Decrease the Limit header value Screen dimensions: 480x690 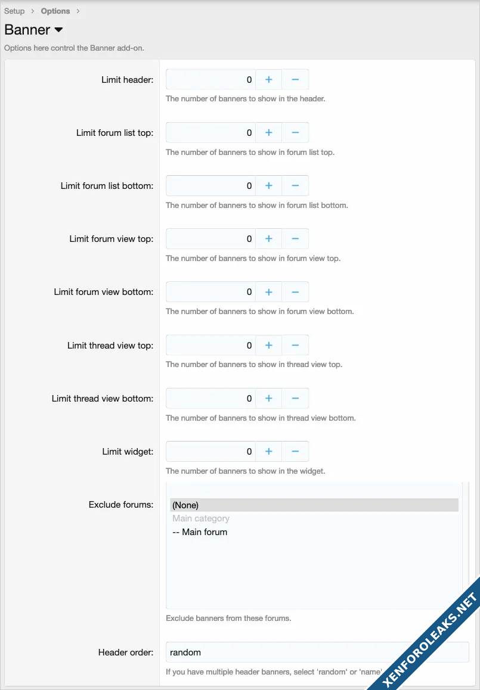coord(295,79)
